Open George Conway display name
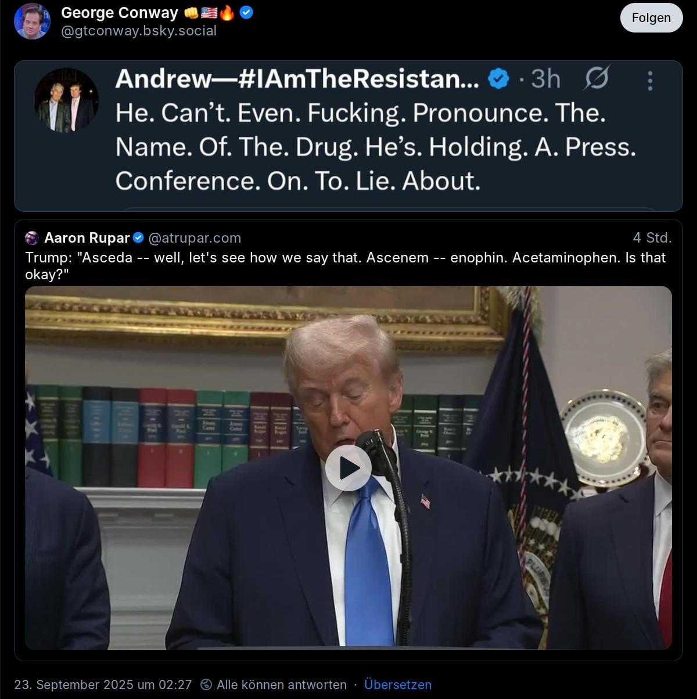 click(120, 13)
